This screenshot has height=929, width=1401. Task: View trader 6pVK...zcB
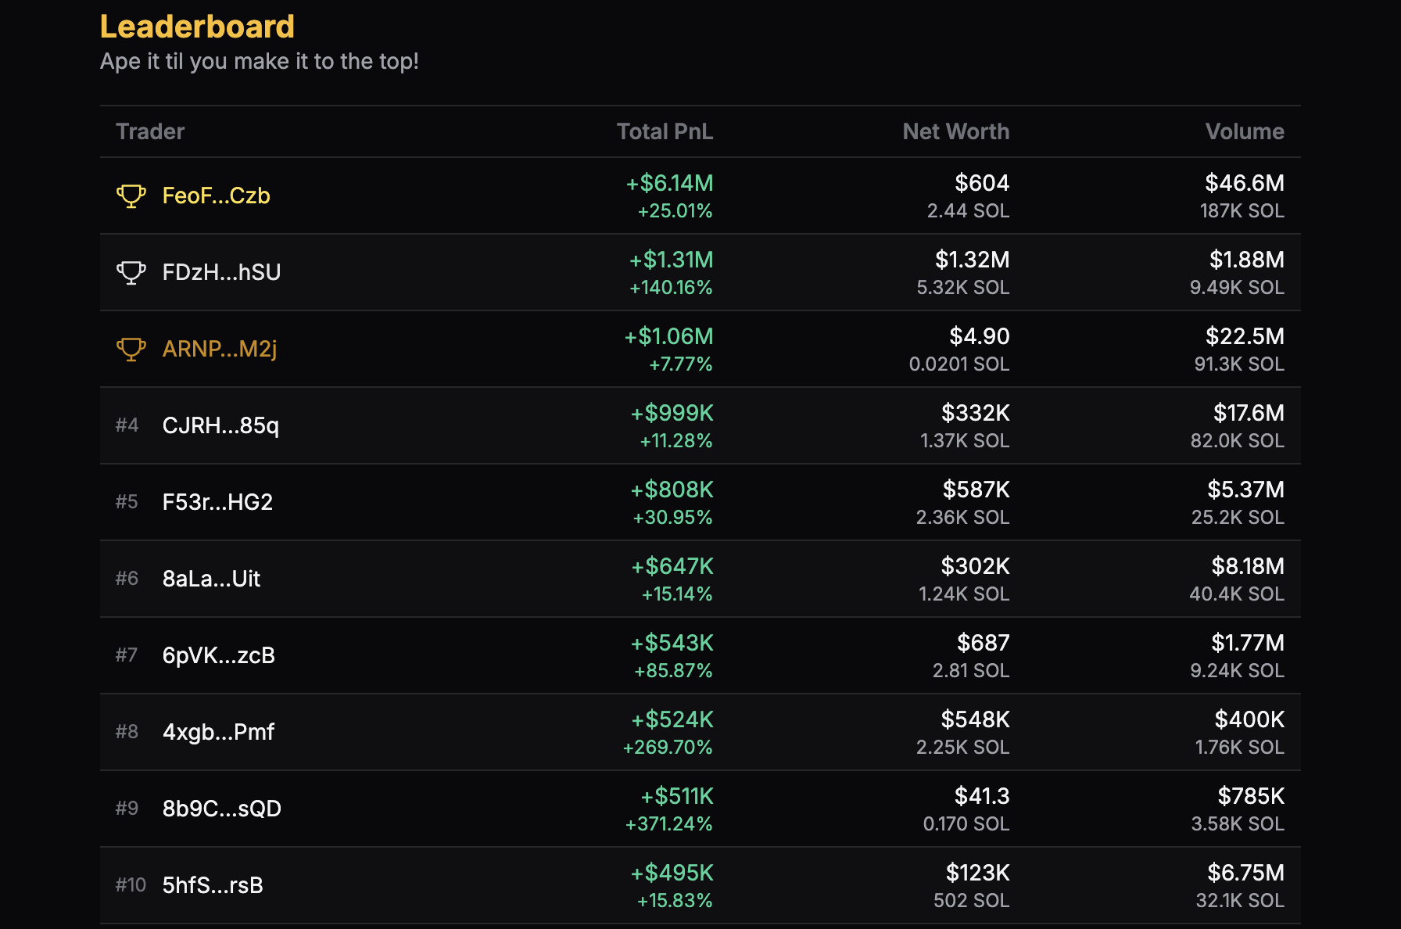click(x=219, y=655)
